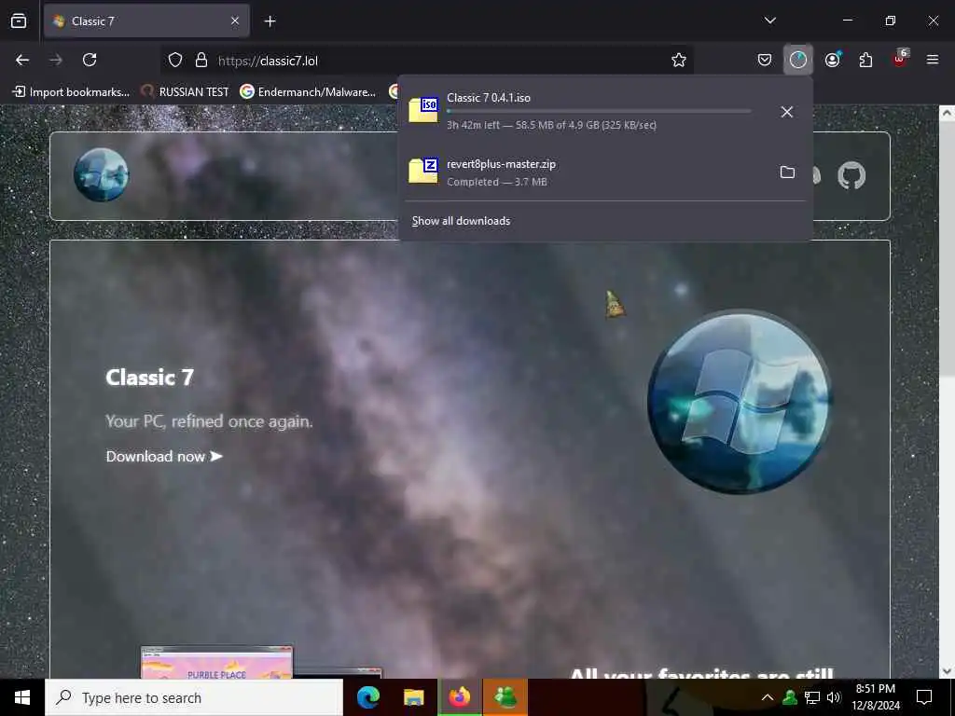Screen dimensions: 955x716
Task: Close the Classic 7 tab
Action: point(234,21)
